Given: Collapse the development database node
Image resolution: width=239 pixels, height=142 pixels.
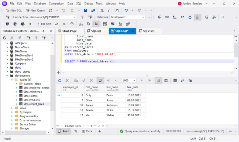Looking at the screenshot, I should (x=7, y=76).
